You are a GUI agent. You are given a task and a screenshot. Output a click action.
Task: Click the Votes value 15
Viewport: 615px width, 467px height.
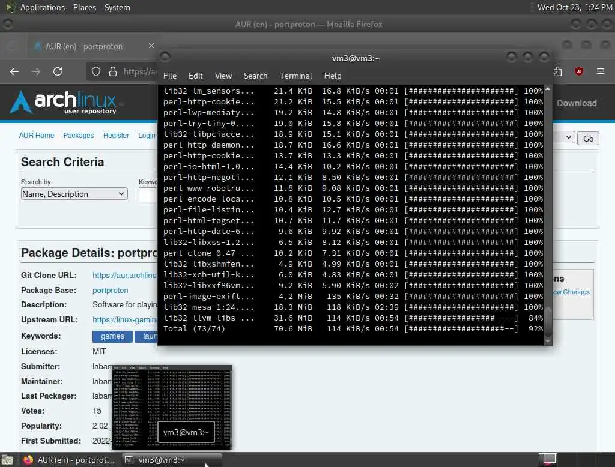point(97,411)
